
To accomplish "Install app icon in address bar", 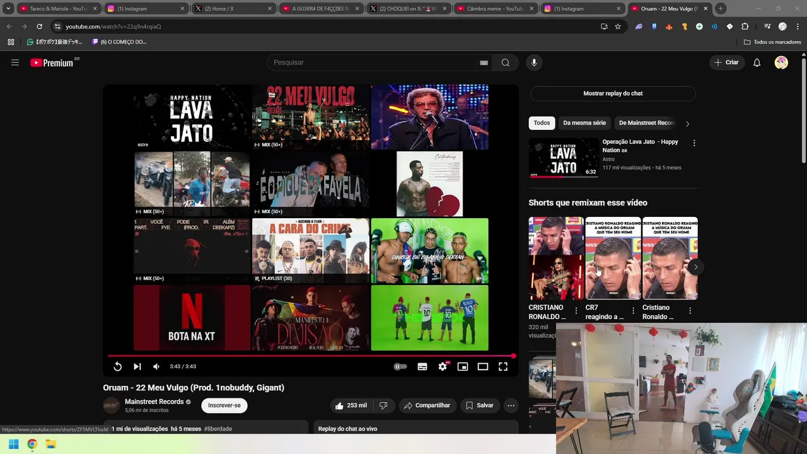I will (x=604, y=26).
